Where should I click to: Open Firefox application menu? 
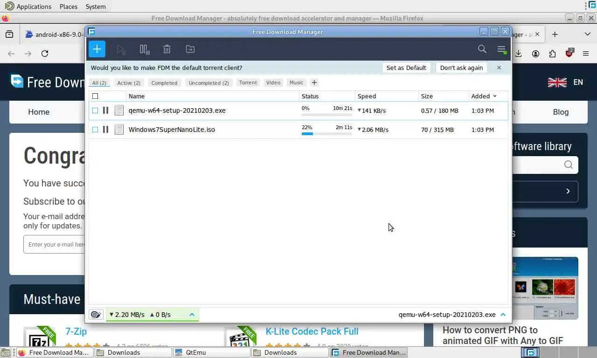click(586, 54)
